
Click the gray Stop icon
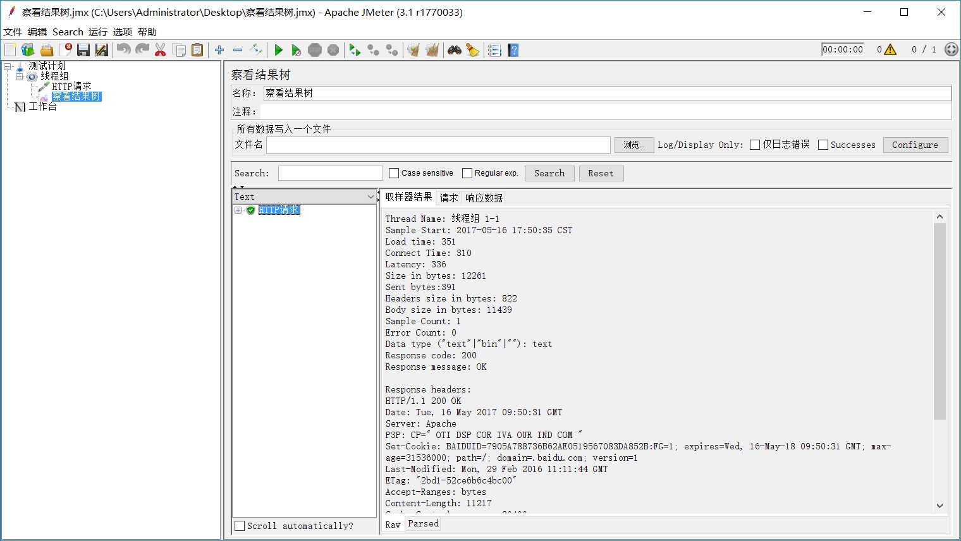click(315, 50)
